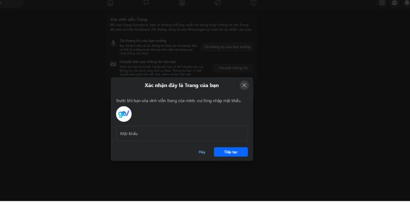Open the Messenger chat icon

[x=394, y=3]
